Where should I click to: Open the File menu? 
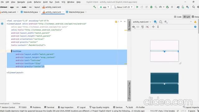[x=2, y=2]
